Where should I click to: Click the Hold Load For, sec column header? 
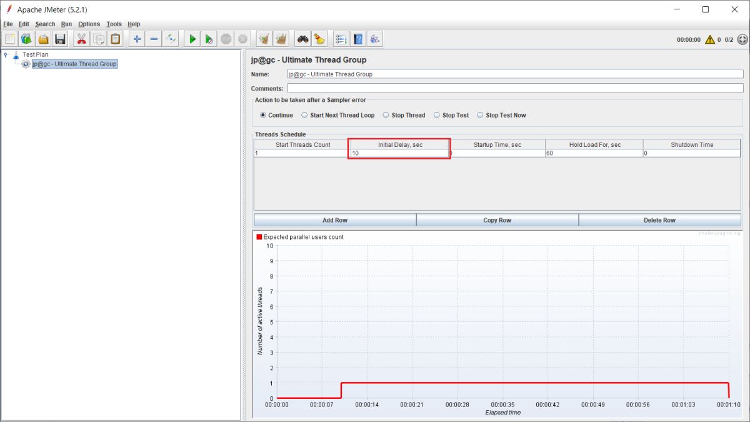tap(594, 144)
